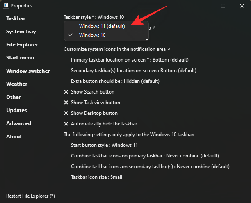Toggle Show Task view button
Viewport: 251px width, 203px height.
click(92, 103)
